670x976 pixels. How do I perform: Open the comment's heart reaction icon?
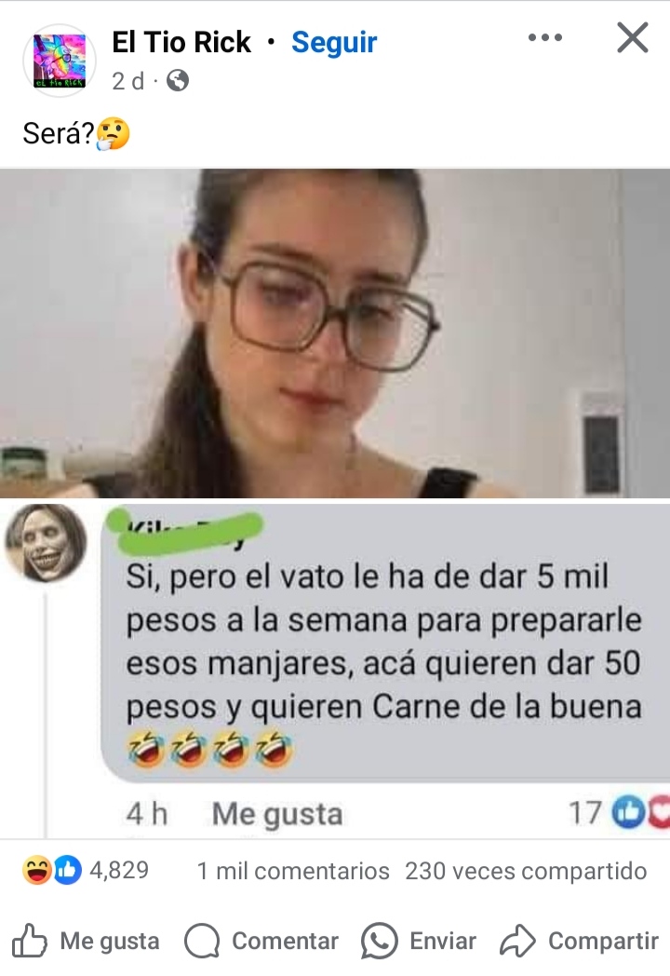tap(660, 812)
